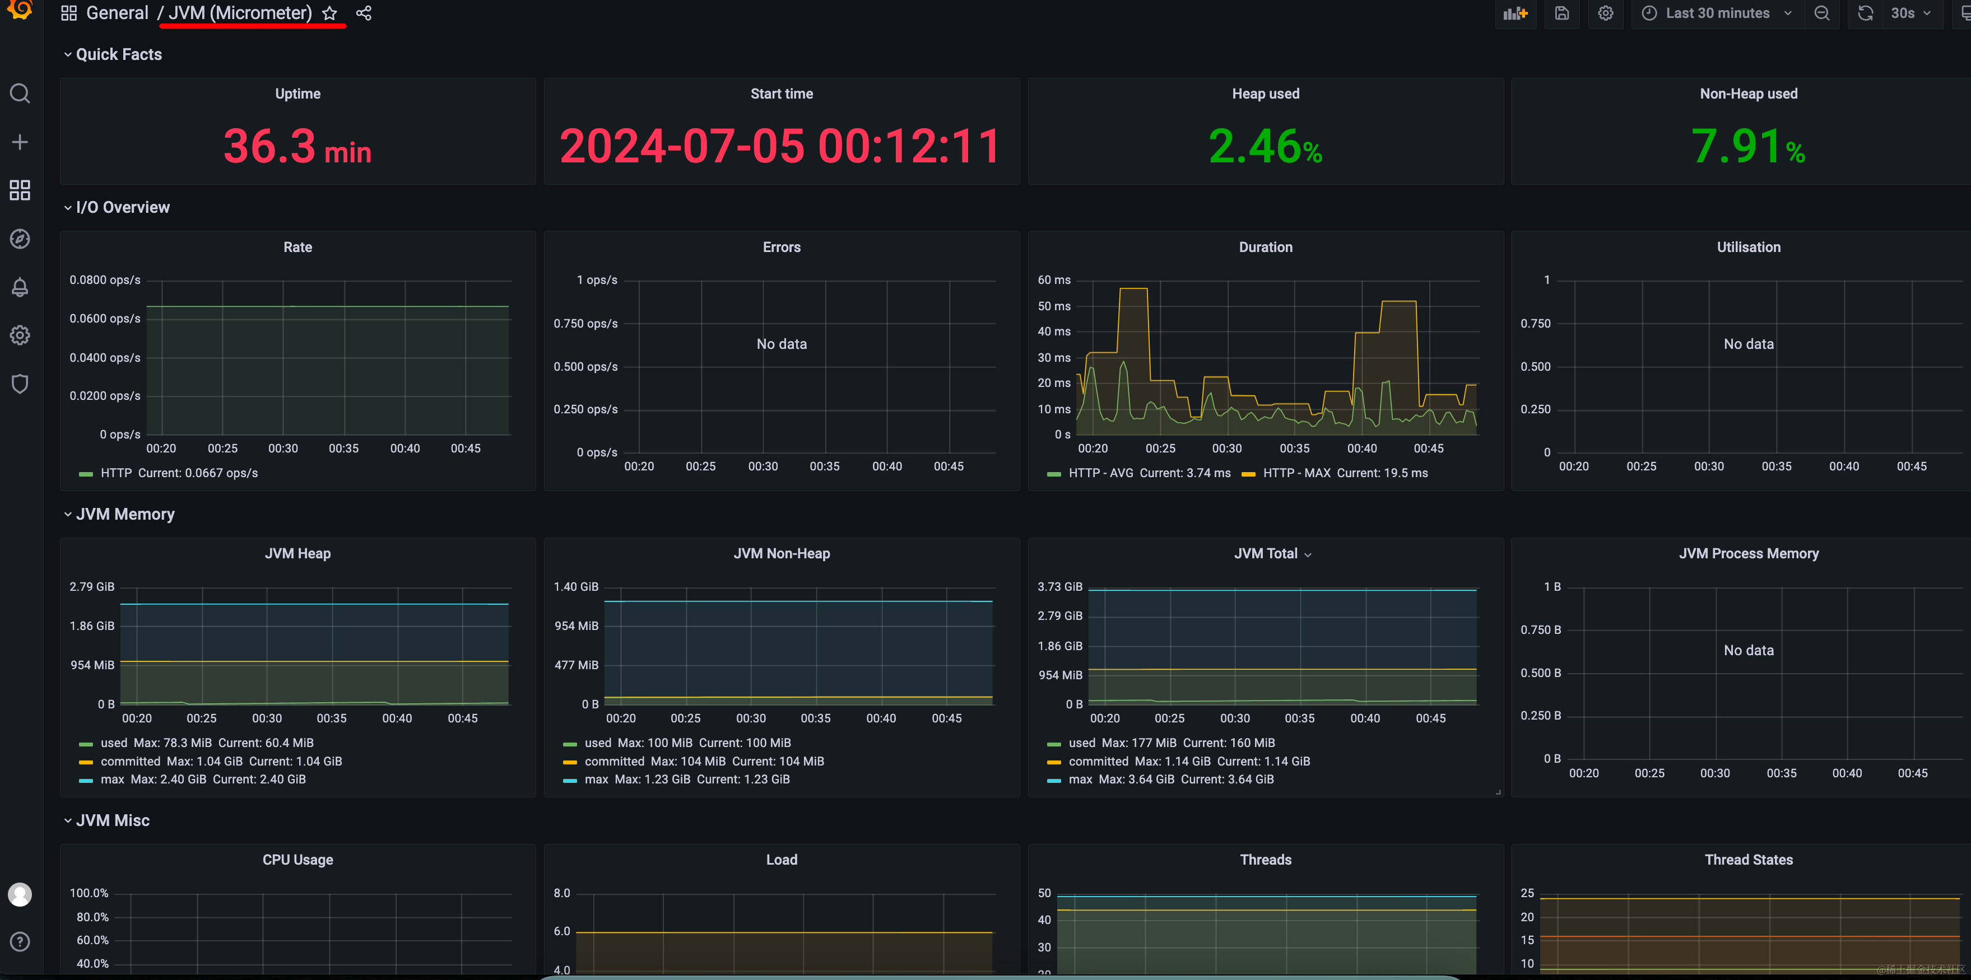Star the JVM (Micrometer) dashboard
Image resolution: width=1971 pixels, height=980 pixels.
(x=329, y=13)
